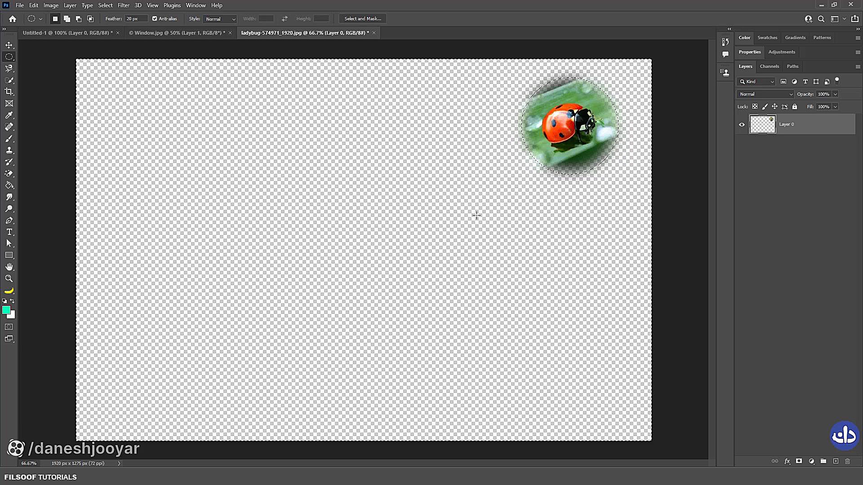
Task: Add a layer mask
Action: click(x=799, y=461)
